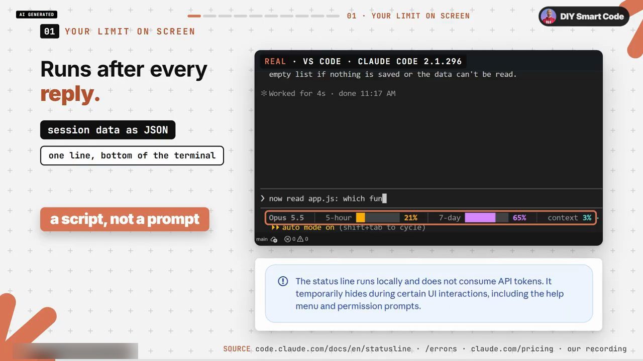Click the 'context 3%' status entry
The width and height of the screenshot is (643, 361).
click(x=569, y=218)
